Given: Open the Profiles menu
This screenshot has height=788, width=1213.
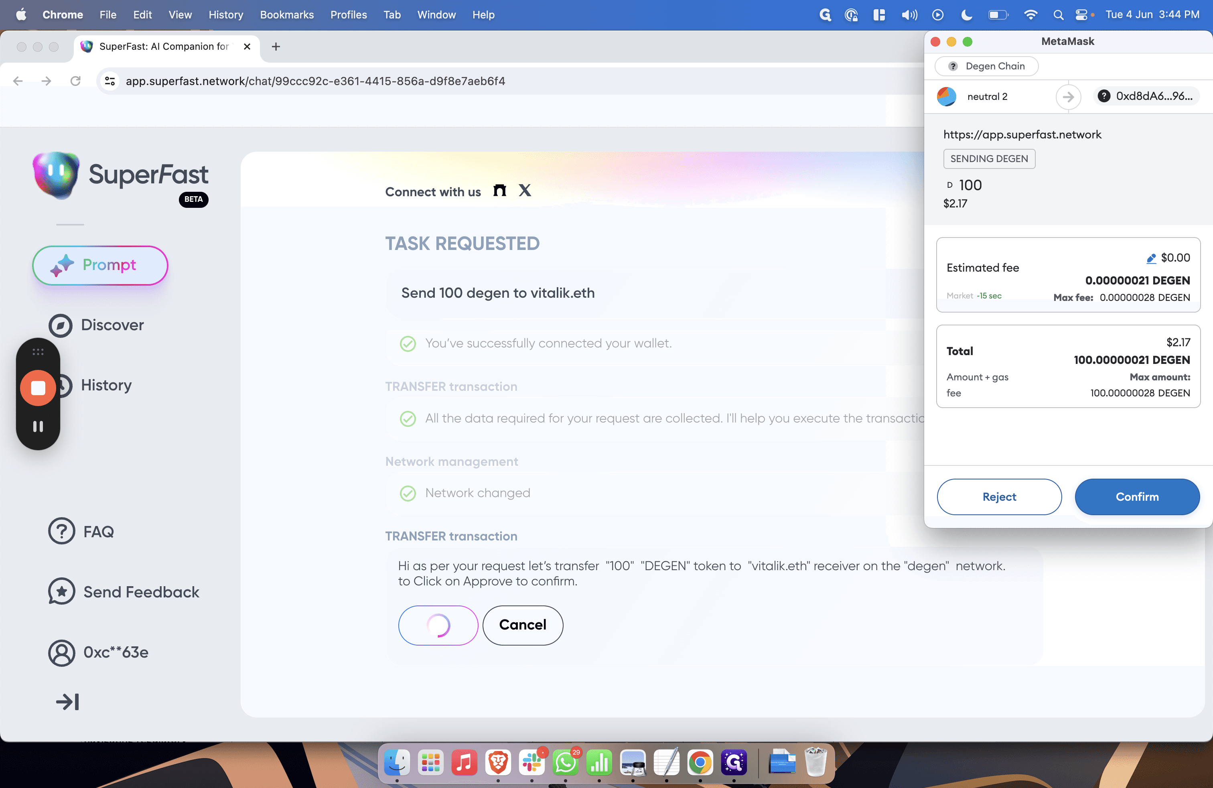Looking at the screenshot, I should coord(349,15).
